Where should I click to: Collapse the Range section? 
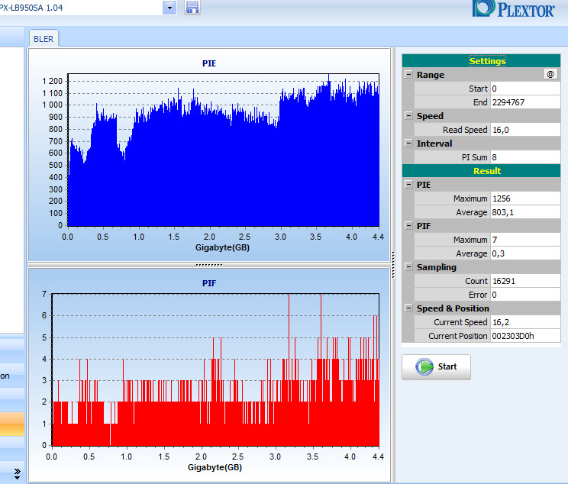point(408,74)
